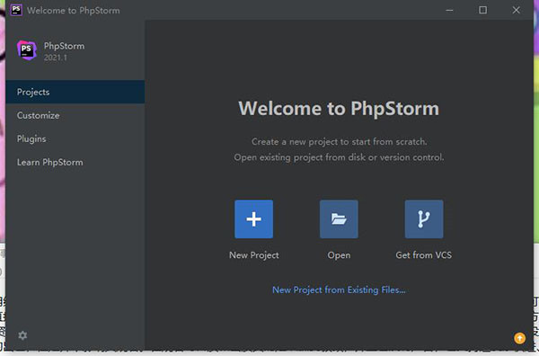Click the PhpStorm logo in sidebar

[x=27, y=50]
